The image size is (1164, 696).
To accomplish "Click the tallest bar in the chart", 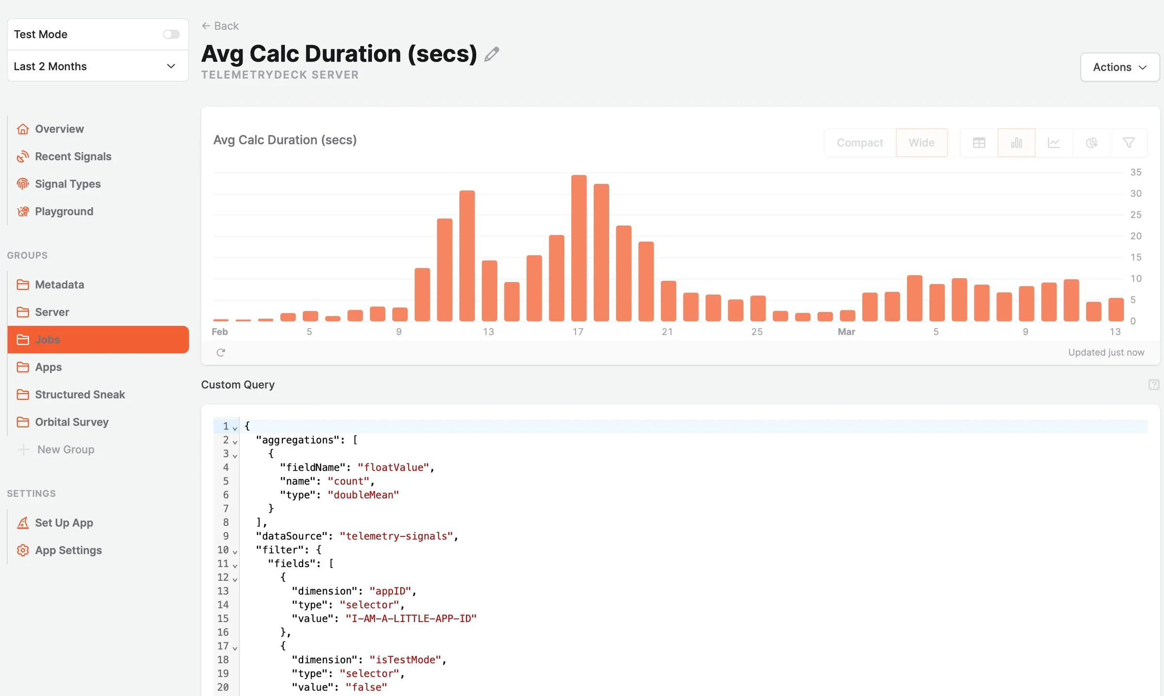I will coord(579,248).
